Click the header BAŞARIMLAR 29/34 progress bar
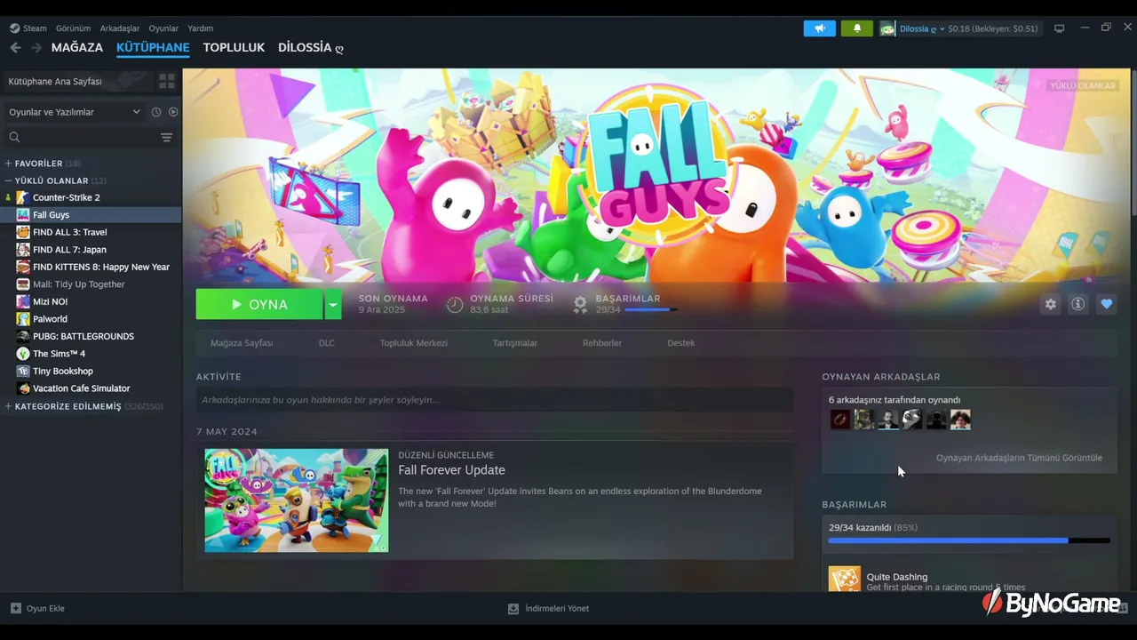 click(x=651, y=309)
